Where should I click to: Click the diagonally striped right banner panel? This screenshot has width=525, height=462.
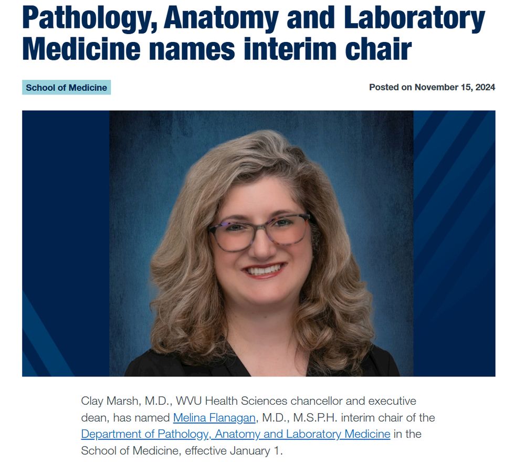(454, 244)
